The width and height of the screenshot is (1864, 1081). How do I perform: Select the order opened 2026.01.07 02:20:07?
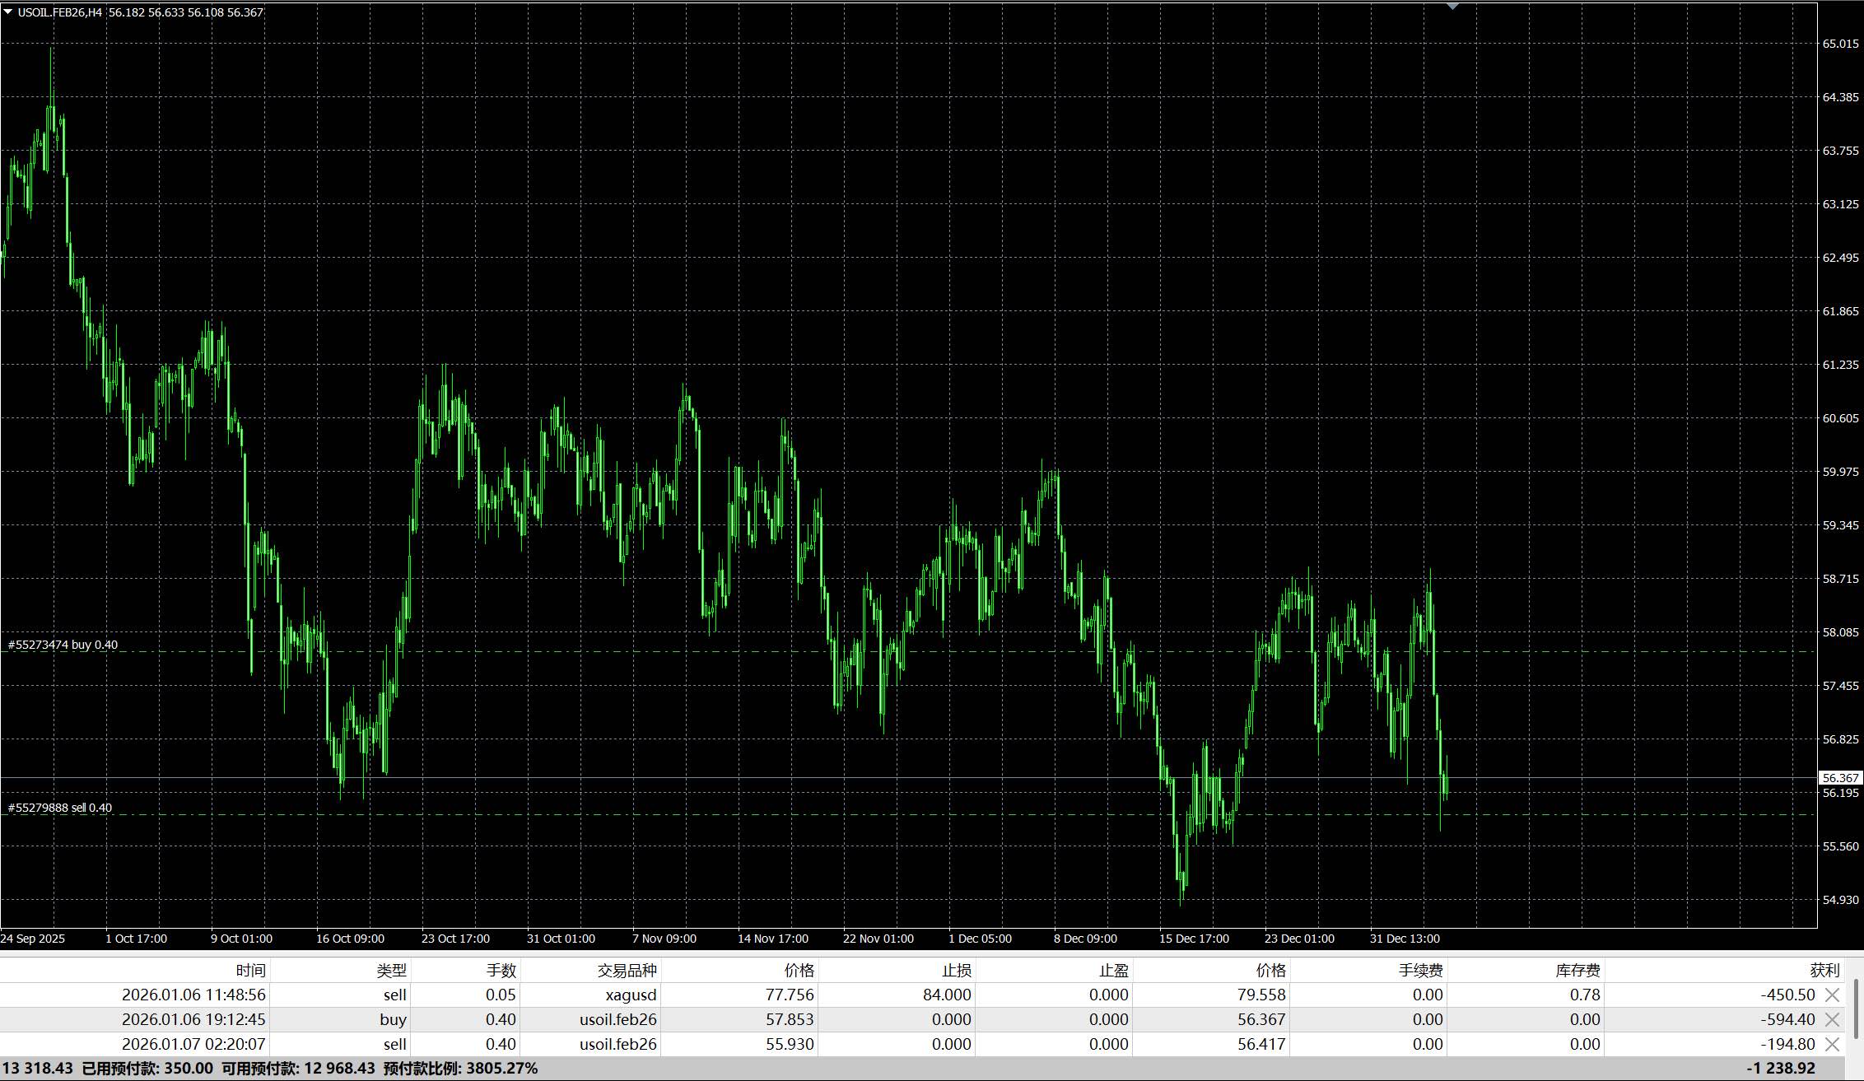point(193,1045)
